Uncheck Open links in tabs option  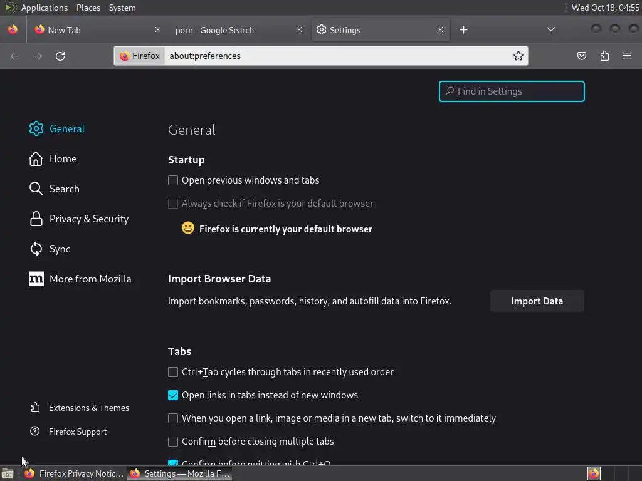173,395
